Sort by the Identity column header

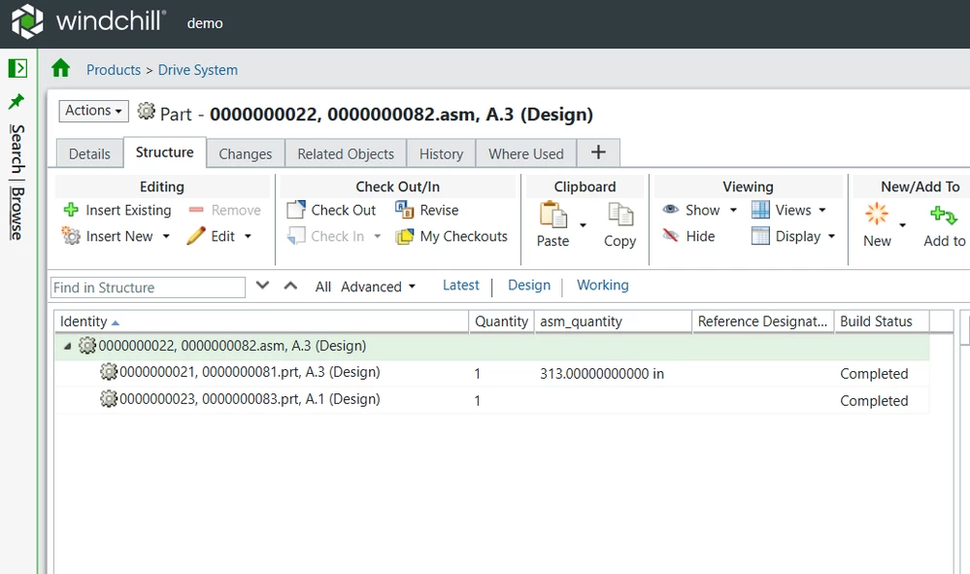click(261, 321)
